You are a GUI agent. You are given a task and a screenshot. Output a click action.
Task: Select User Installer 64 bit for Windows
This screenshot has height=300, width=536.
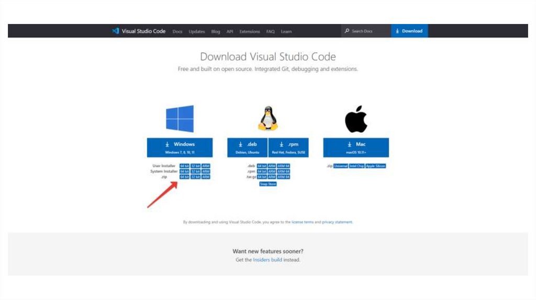(x=184, y=166)
